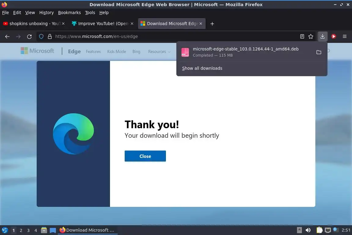352x235 pixels.
Task: Open the taskbar application menu icon
Action: click(5, 230)
